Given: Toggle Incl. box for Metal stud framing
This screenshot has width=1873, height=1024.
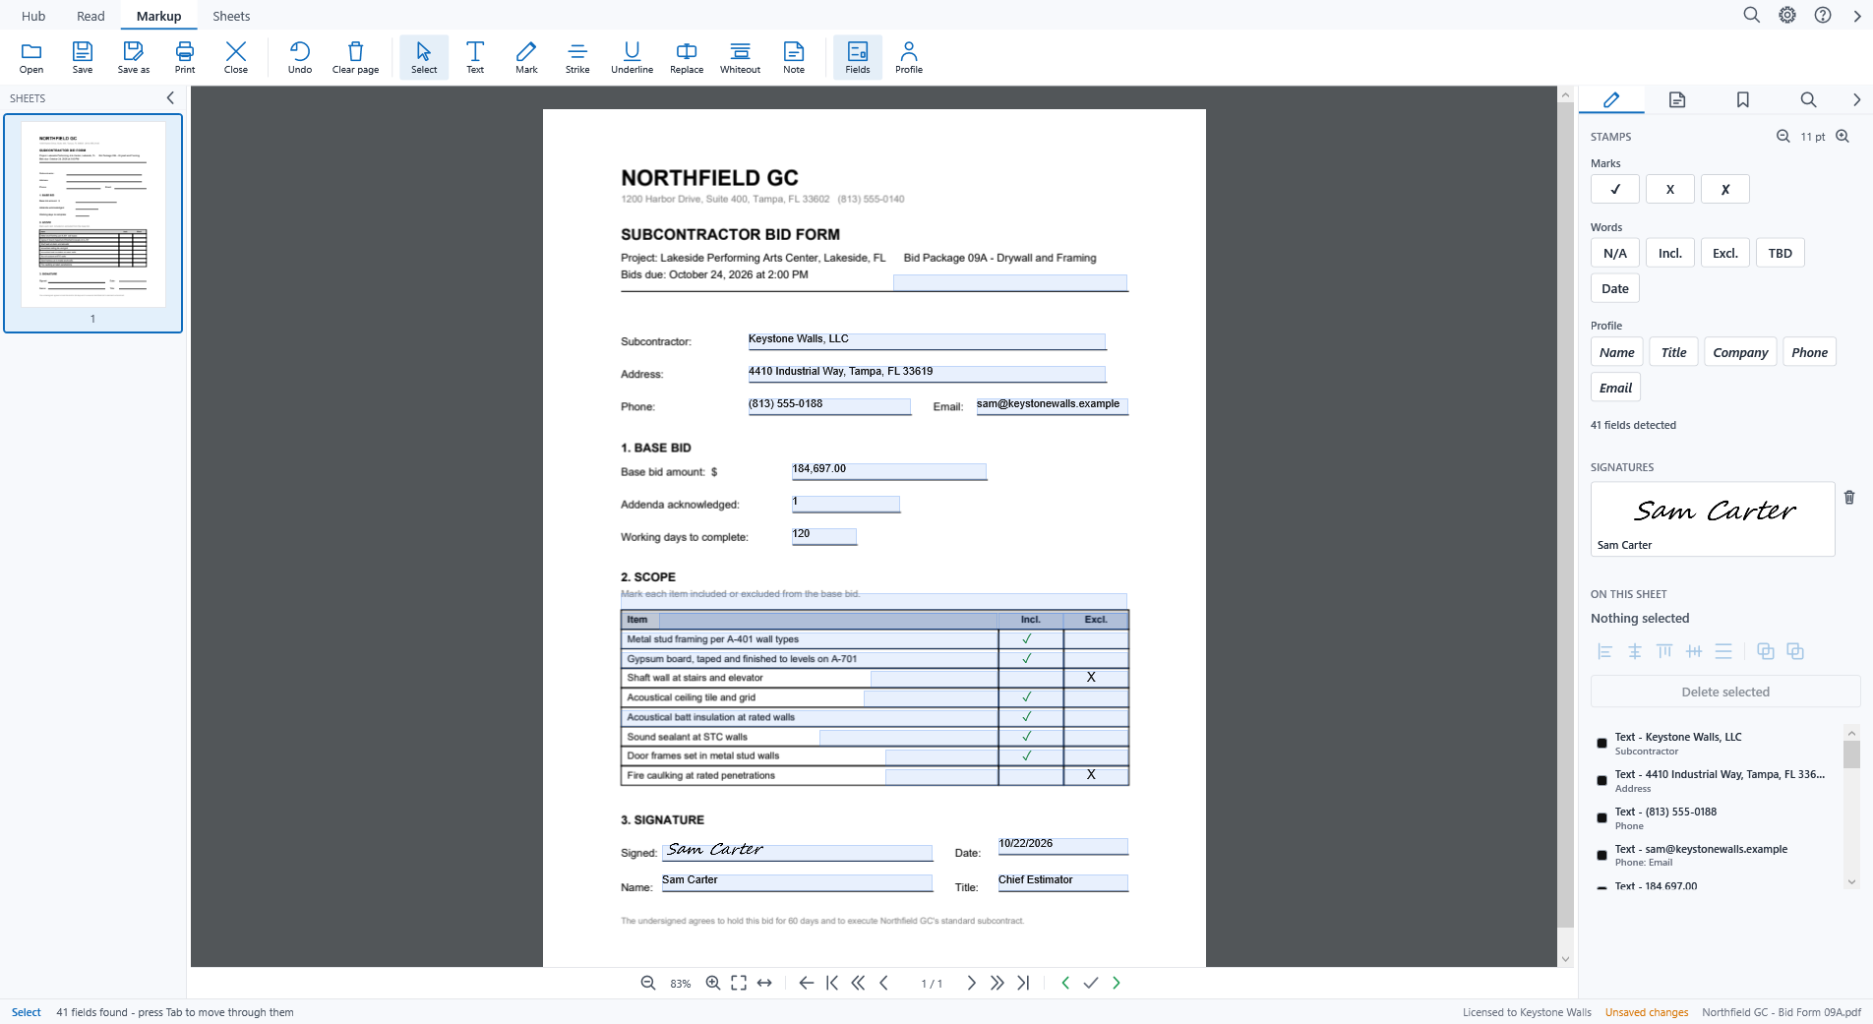Looking at the screenshot, I should coord(1030,639).
